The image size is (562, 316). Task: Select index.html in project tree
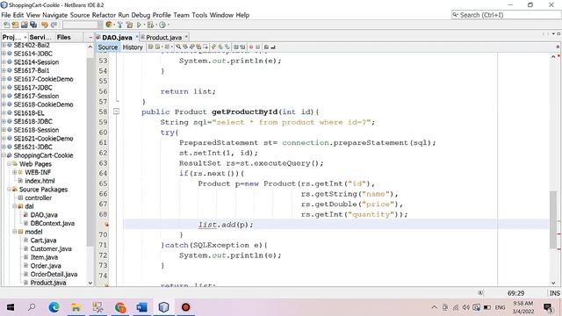click(x=40, y=181)
